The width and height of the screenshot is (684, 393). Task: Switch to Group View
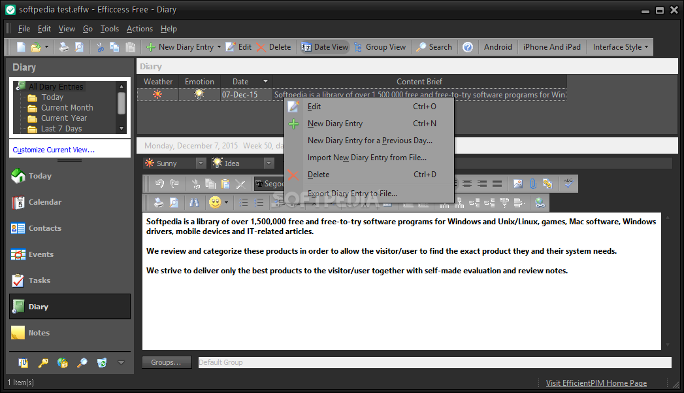point(380,46)
